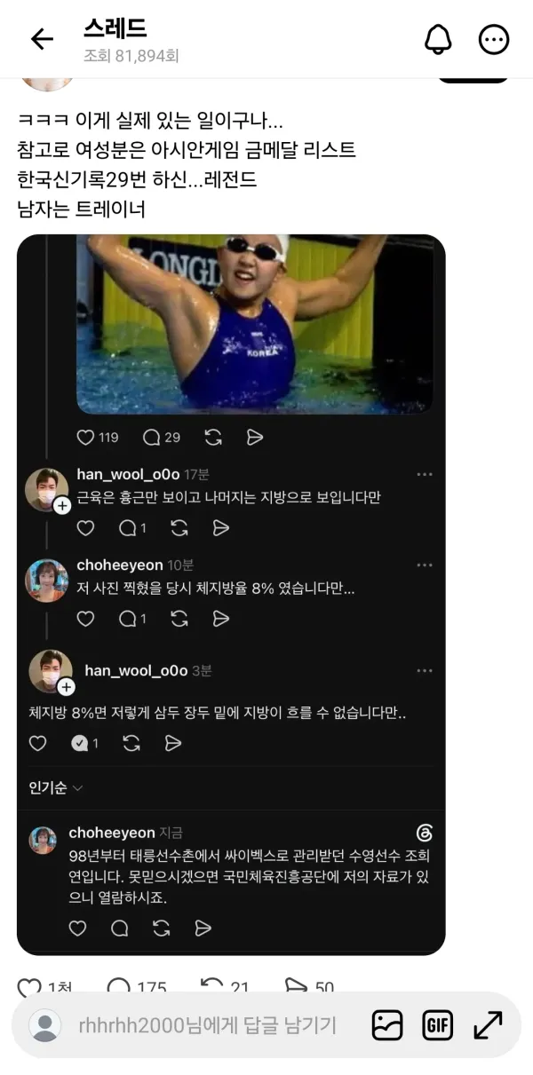Open the choheeyeon username in the 지금 reply
This screenshot has height=1075, width=533.
[x=112, y=833]
